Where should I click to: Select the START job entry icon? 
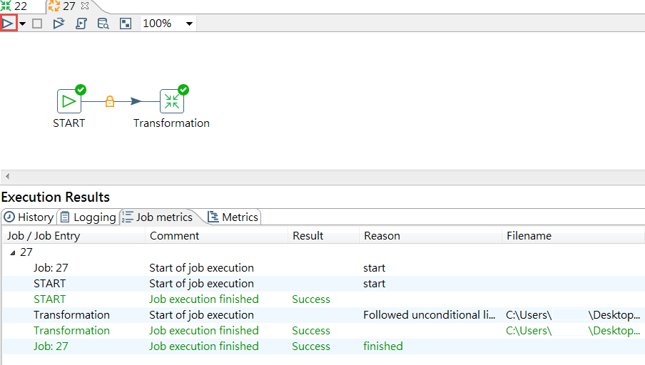click(x=69, y=101)
